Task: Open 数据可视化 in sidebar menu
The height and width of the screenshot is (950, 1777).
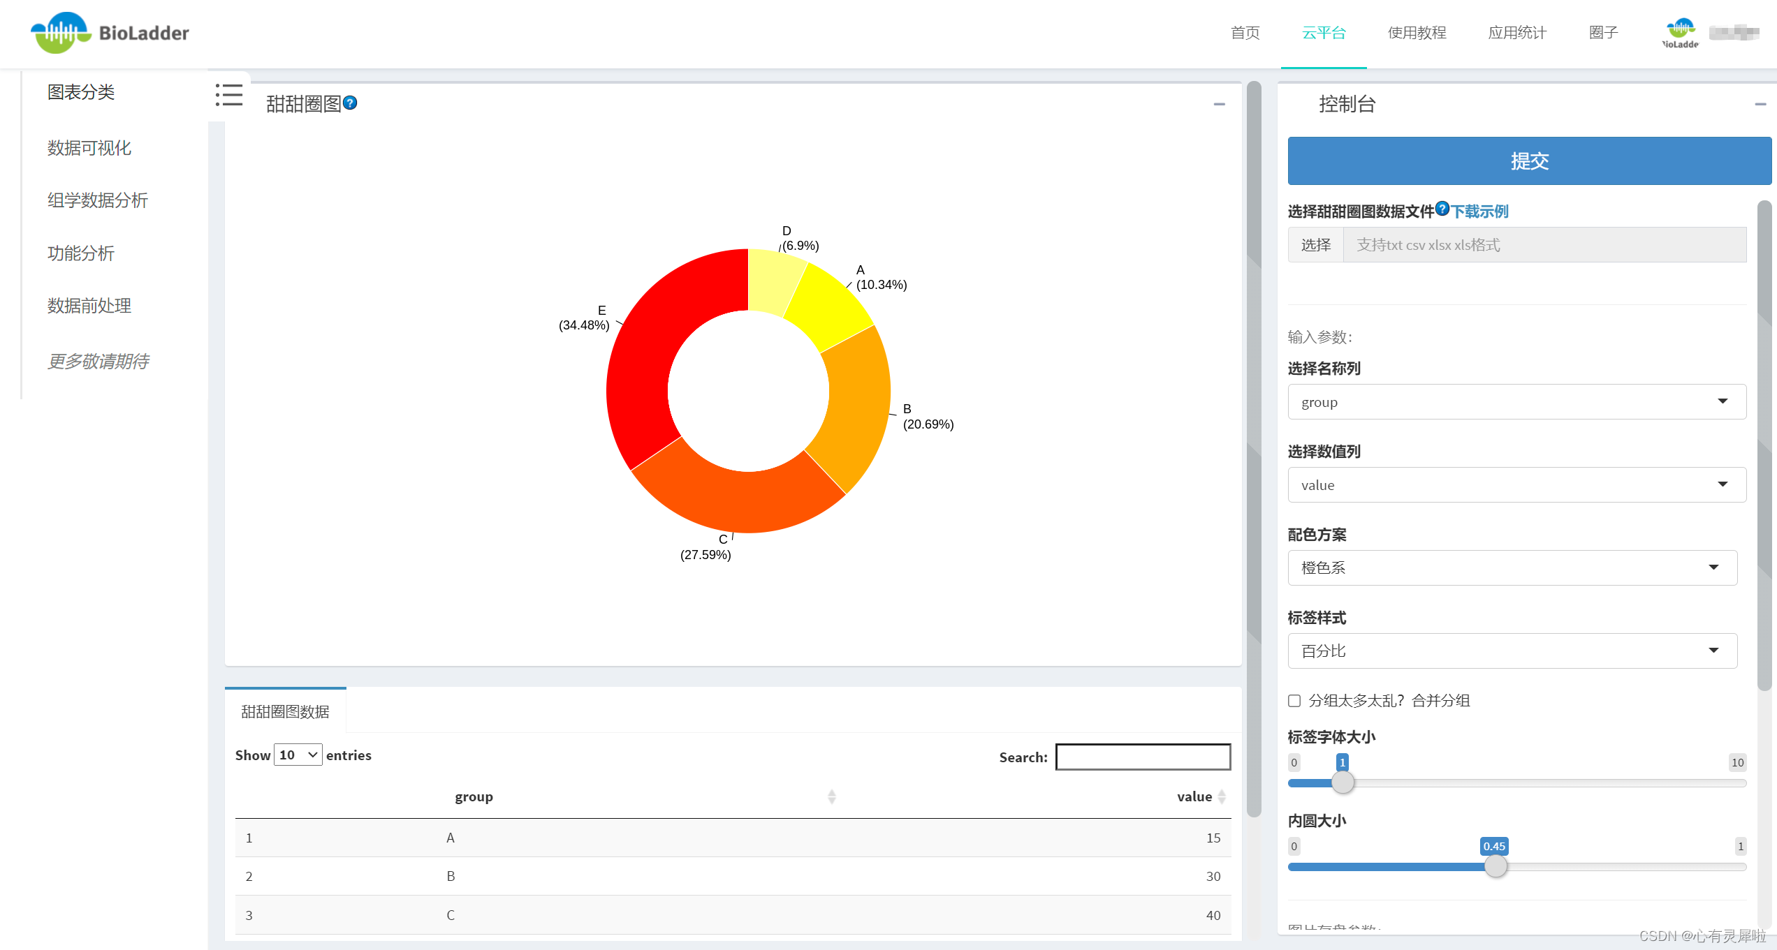Action: pyautogui.click(x=89, y=148)
